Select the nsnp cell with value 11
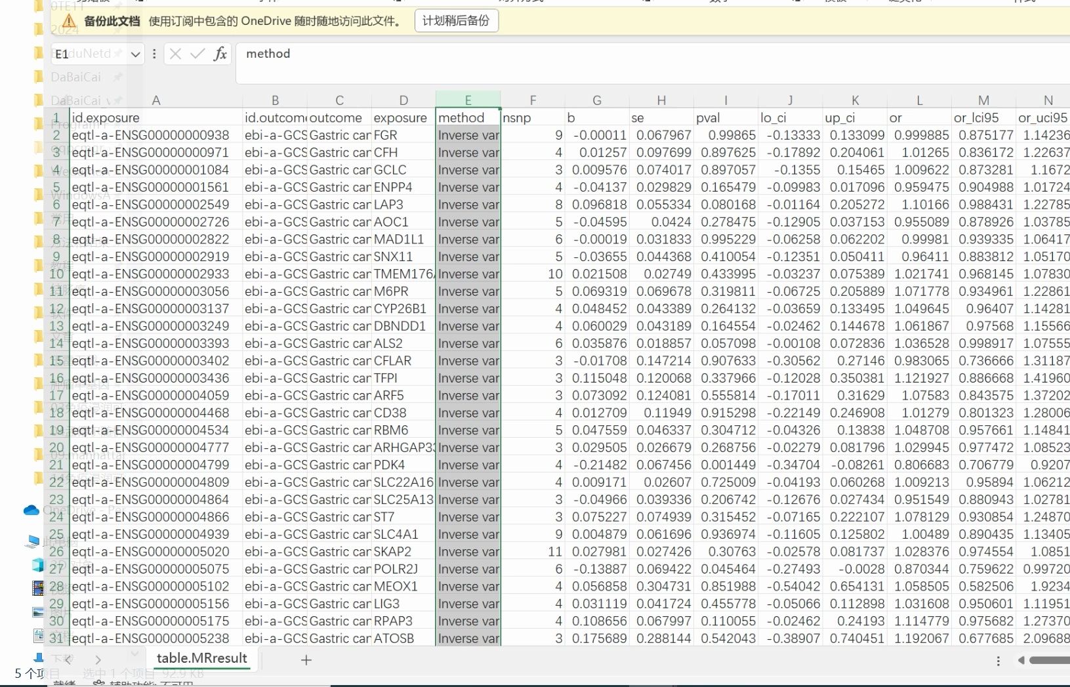Viewport: 1070px width, 687px height. (x=533, y=552)
